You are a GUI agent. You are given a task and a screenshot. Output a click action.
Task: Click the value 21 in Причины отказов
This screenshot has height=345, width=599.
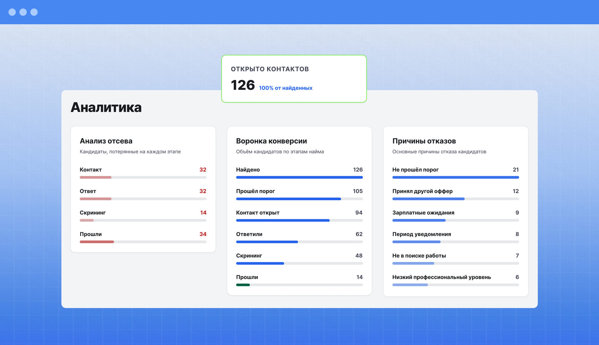pyautogui.click(x=516, y=170)
